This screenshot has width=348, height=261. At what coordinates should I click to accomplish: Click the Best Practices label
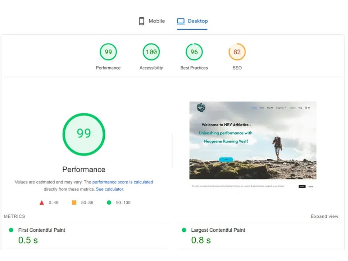pos(194,68)
